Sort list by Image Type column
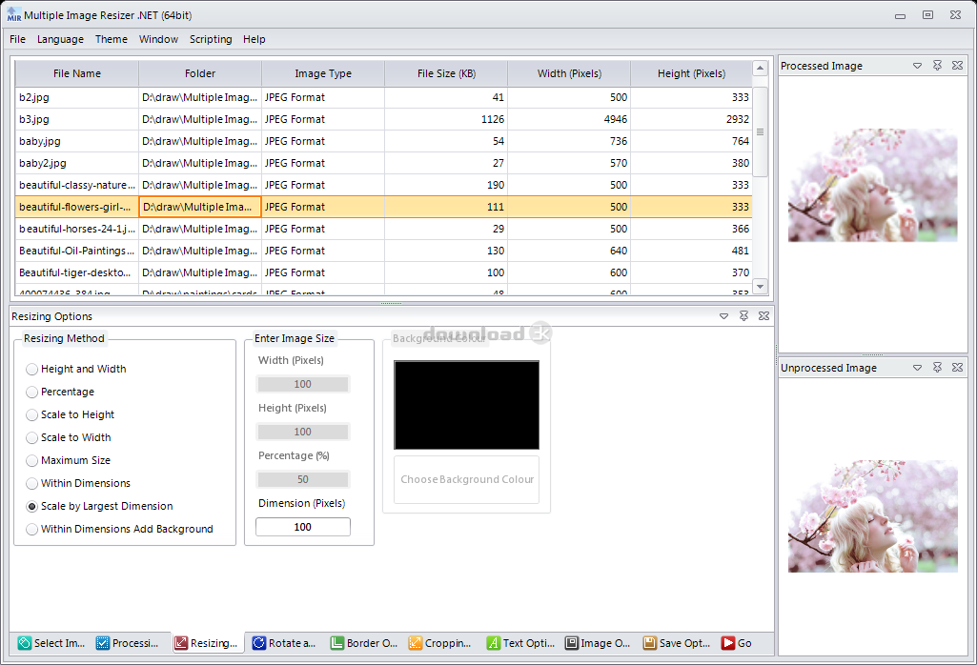Viewport: 977px width, 665px height. click(x=323, y=73)
